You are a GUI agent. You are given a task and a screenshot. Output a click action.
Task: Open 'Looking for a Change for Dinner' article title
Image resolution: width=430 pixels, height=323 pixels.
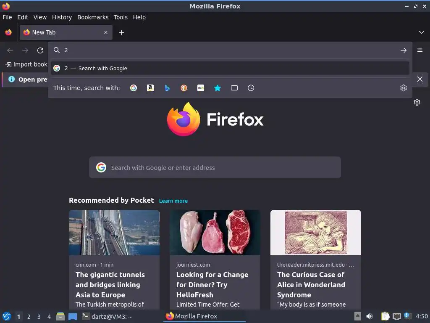point(212,285)
